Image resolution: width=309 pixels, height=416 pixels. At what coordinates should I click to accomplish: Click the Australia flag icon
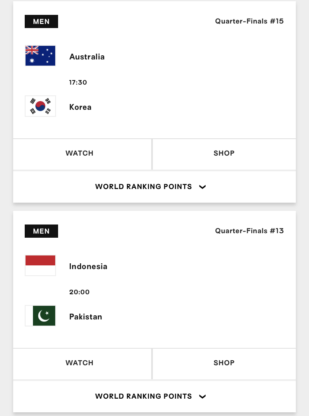click(40, 56)
